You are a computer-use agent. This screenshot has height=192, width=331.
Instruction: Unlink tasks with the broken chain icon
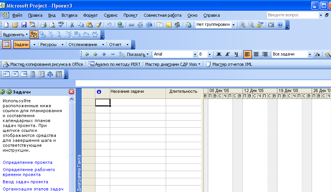point(140,25)
